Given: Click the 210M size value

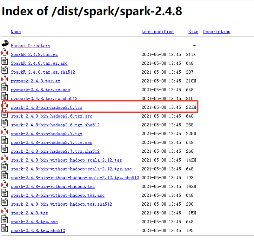Looking at the screenshot, I should coord(191,81).
